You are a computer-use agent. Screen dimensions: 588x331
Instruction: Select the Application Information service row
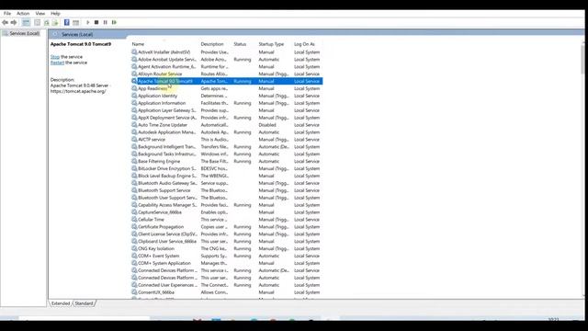point(227,103)
